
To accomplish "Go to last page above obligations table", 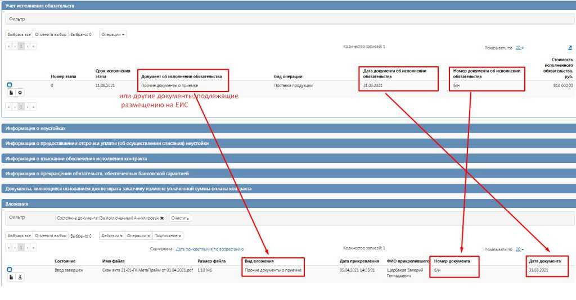I will (x=33, y=46).
